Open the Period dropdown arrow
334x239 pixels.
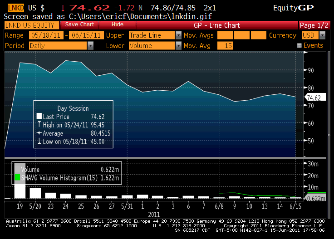(90, 45)
